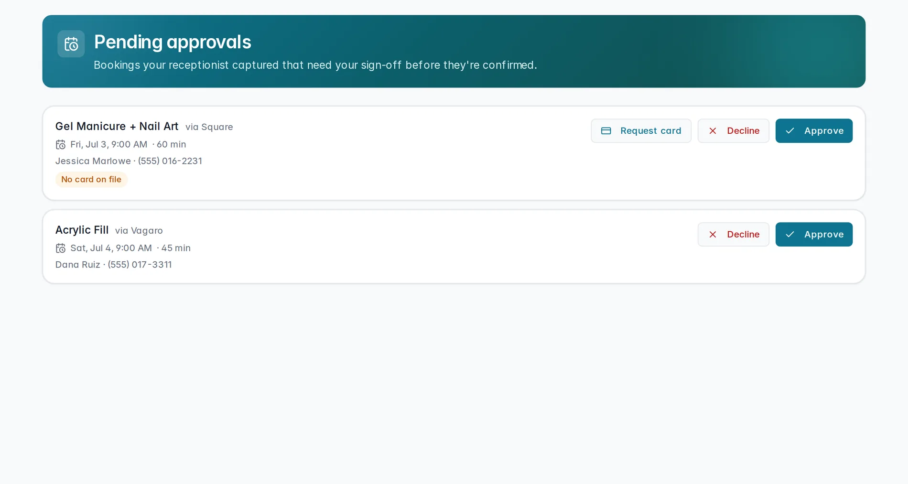Decline the Acrylic Fill booking
Viewport: 908px width, 484px height.
[733, 235]
